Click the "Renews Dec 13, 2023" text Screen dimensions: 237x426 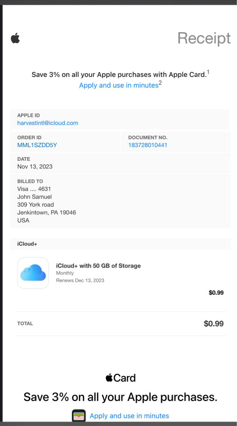[80, 280]
